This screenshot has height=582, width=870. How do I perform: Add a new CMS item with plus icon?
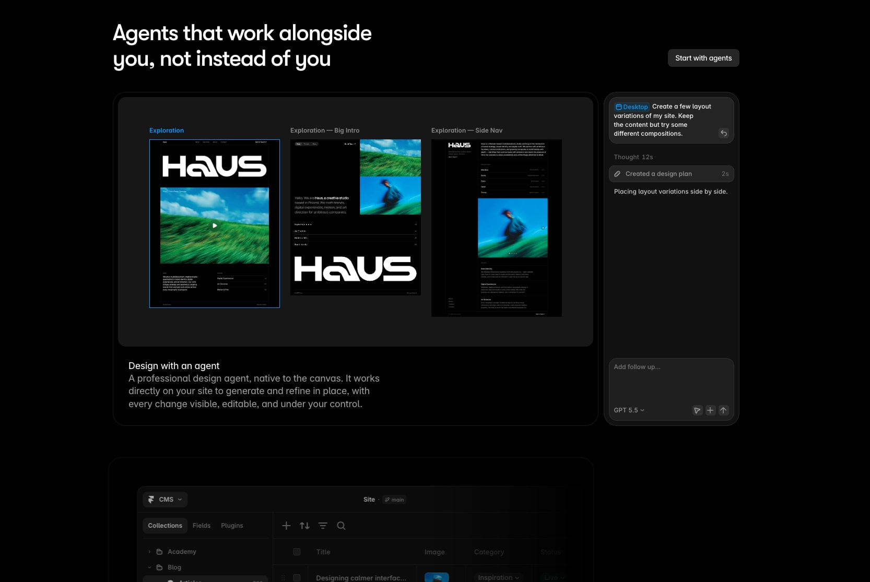click(x=286, y=526)
